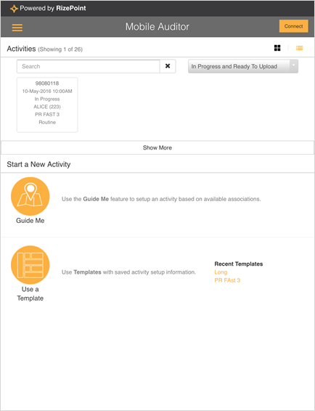This screenshot has height=411, width=315.
Task: Open activity card 98080118
Action: (x=47, y=105)
